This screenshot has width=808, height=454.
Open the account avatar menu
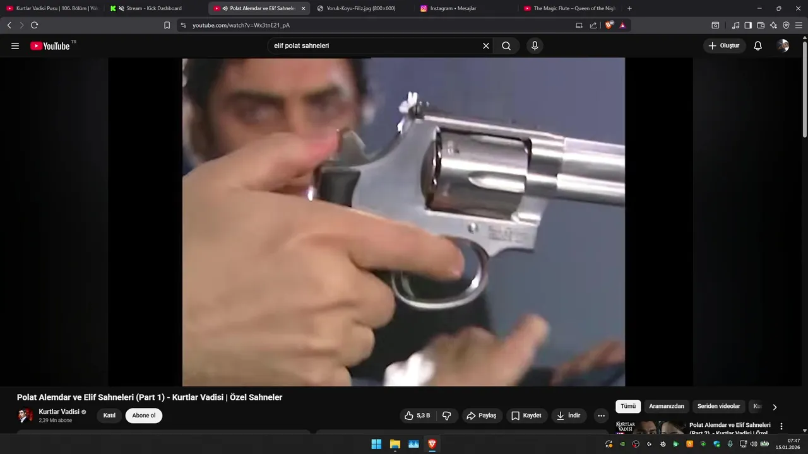[783, 45]
